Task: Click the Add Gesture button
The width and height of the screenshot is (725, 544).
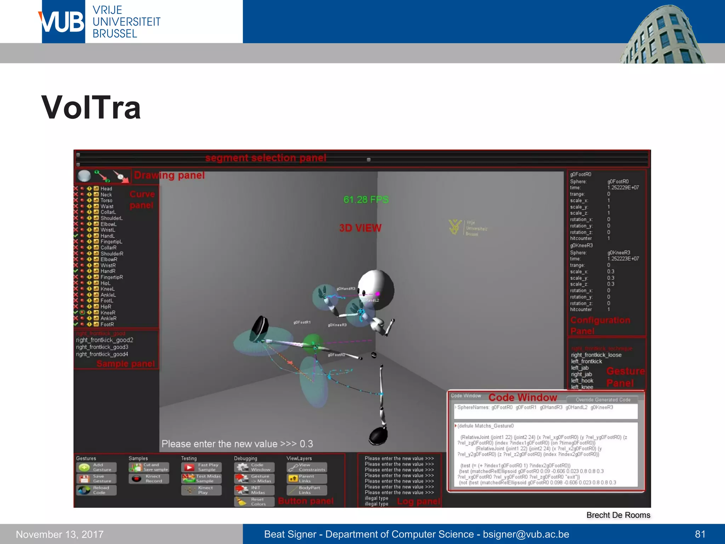Action: pos(96,467)
